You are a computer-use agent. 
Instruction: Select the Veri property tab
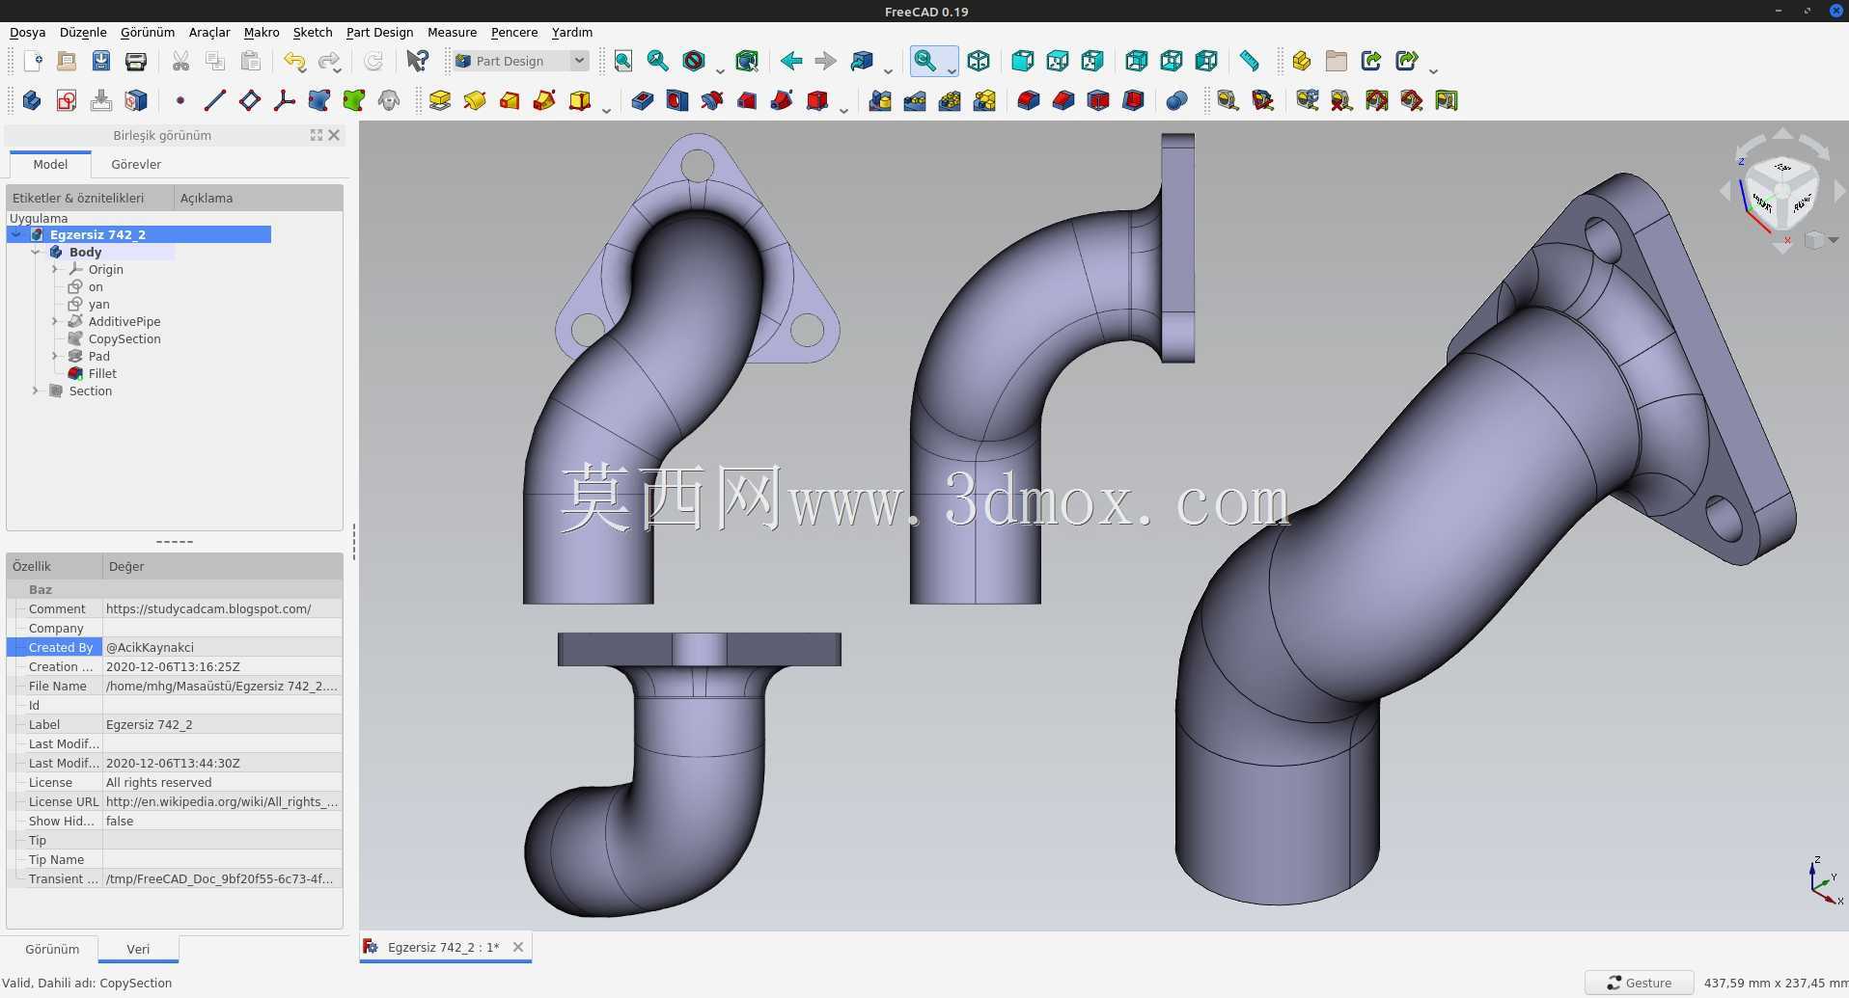click(x=138, y=949)
